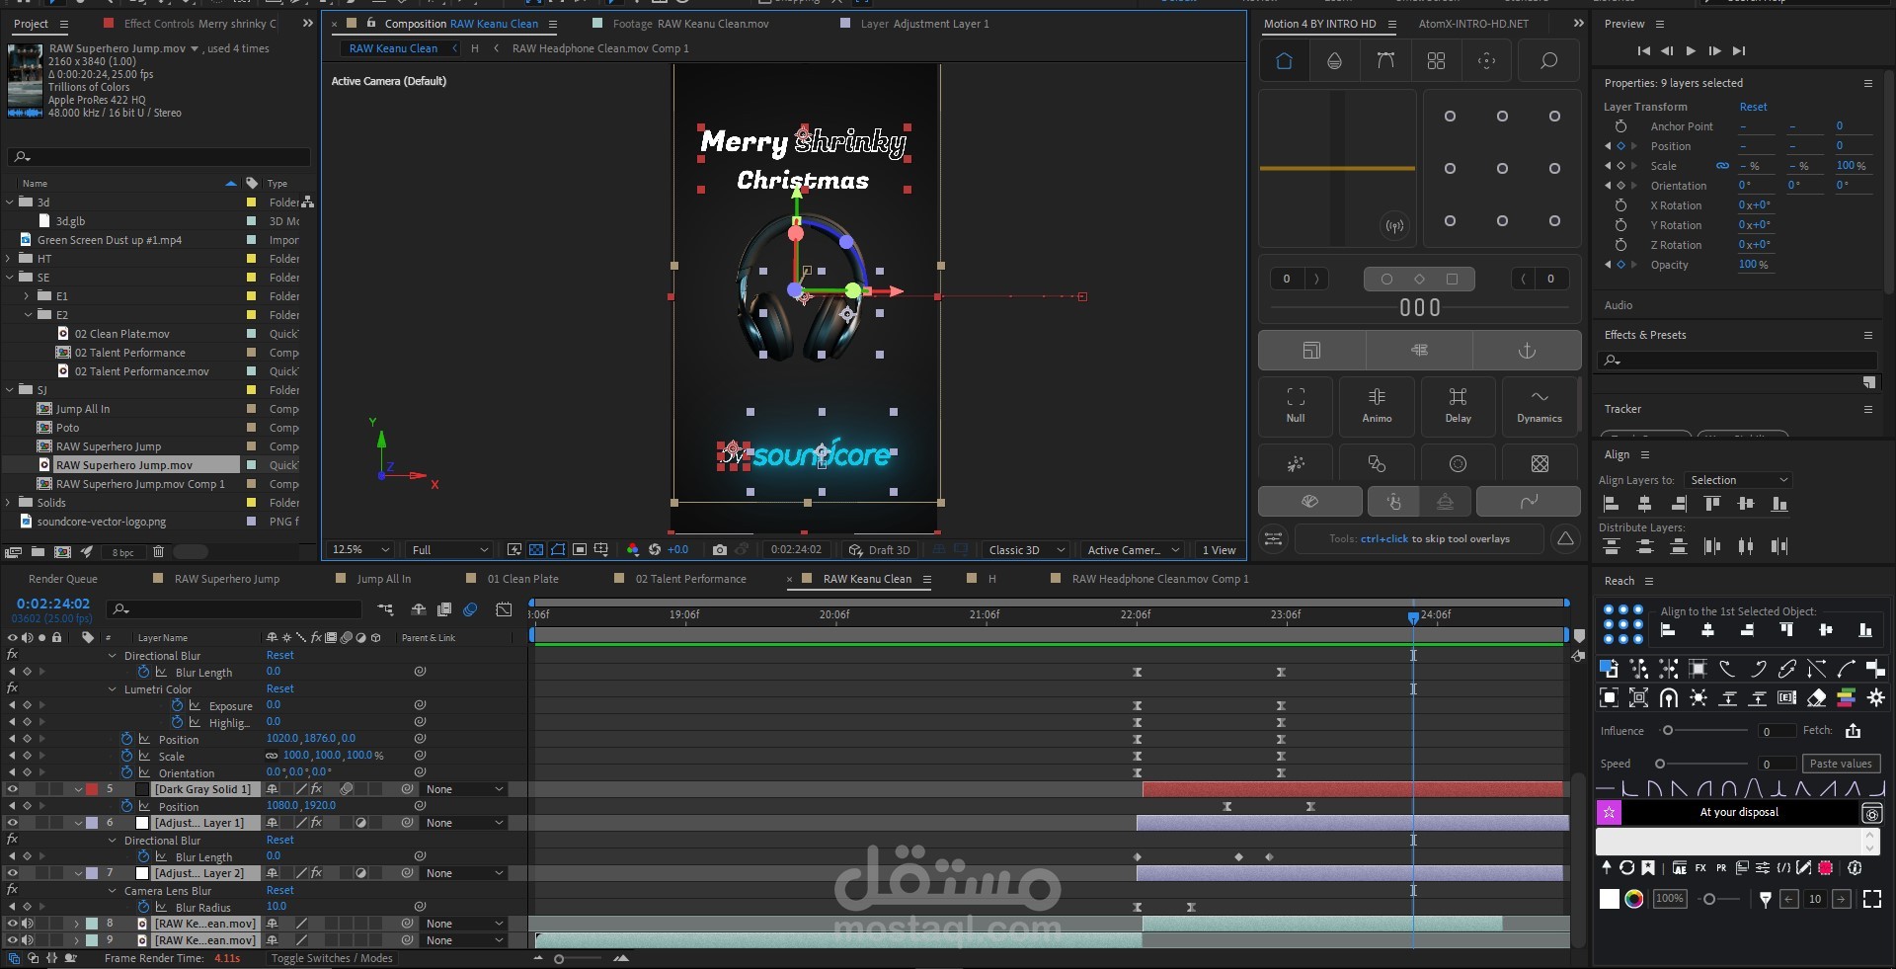Align left edges in Align panel
1896x969 pixels.
[x=1611, y=504]
